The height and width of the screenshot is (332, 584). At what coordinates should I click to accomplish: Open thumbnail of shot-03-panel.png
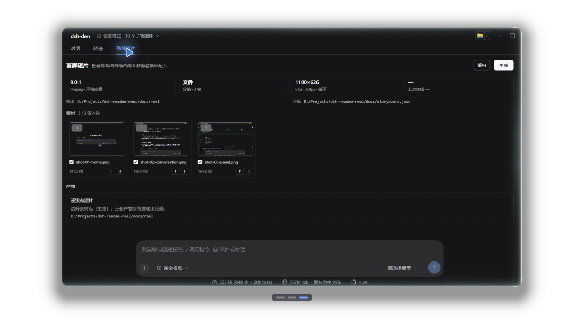(225, 139)
